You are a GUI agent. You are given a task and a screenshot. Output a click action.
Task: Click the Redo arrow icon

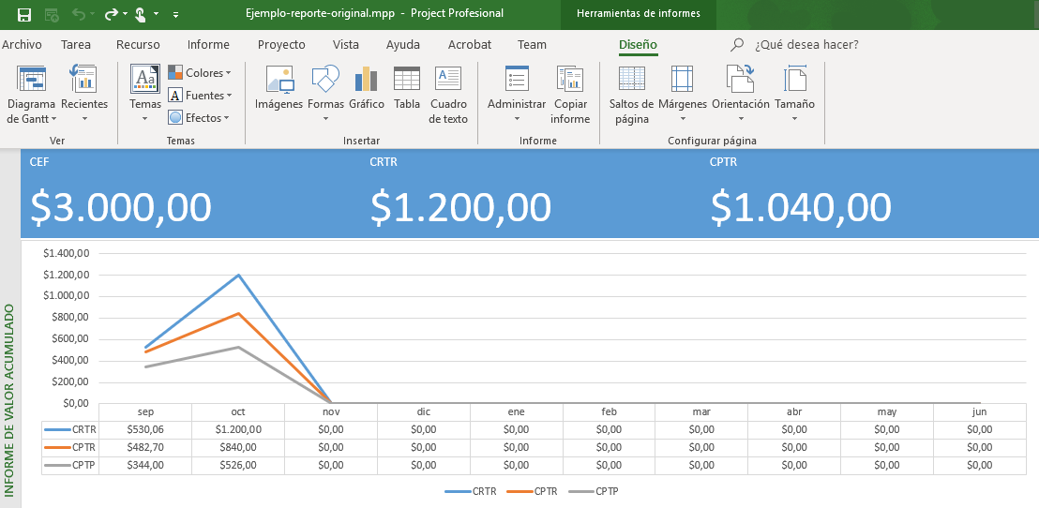point(111,13)
